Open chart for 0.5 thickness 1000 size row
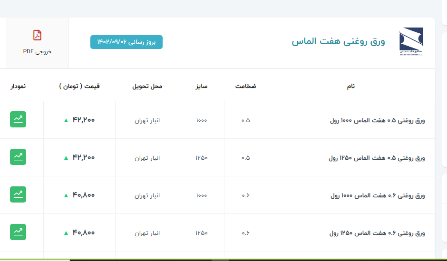Image resolution: width=447 pixels, height=261 pixels. coord(18,119)
